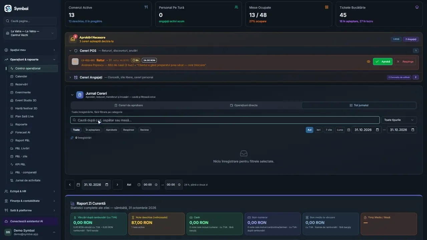Click the Jurnal Cereri clipboard icon
427x240 pixels.
80,95
